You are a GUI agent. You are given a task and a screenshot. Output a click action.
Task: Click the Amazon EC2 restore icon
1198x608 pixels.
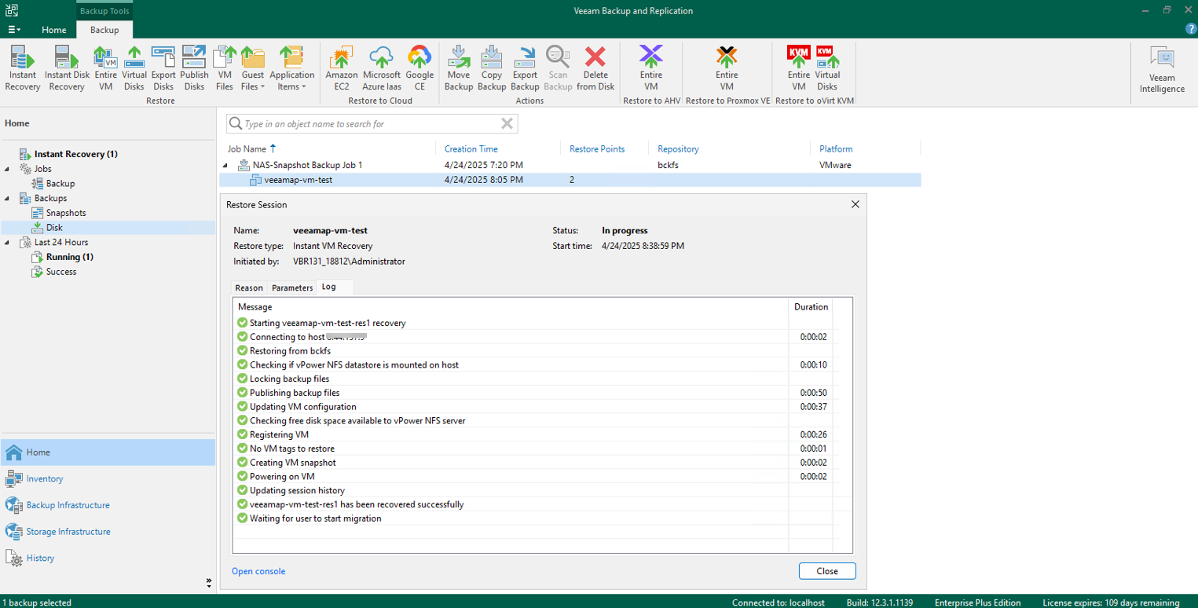coord(342,68)
